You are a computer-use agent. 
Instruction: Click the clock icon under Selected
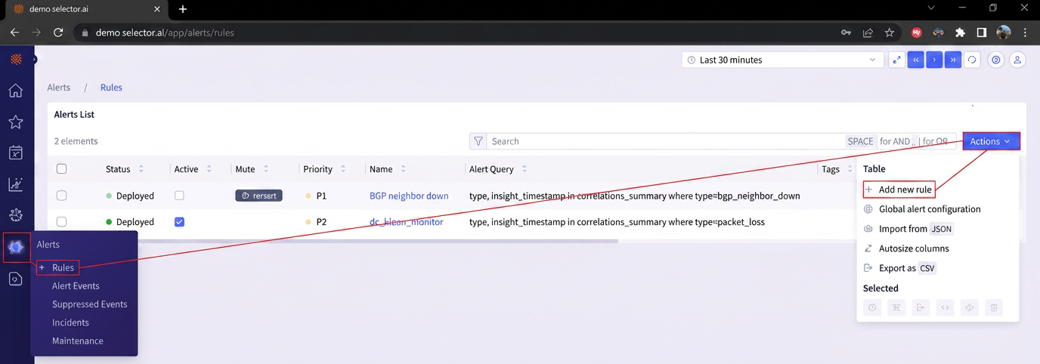pyautogui.click(x=872, y=307)
